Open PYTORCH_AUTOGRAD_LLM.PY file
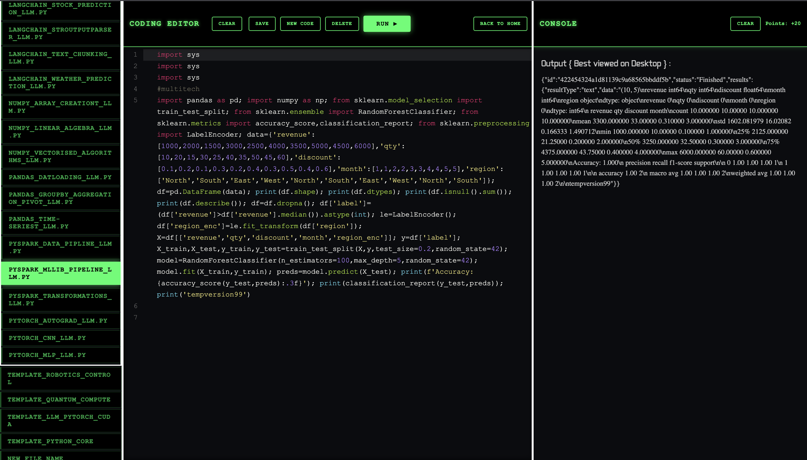The width and height of the screenshot is (807, 460). pyautogui.click(x=61, y=321)
